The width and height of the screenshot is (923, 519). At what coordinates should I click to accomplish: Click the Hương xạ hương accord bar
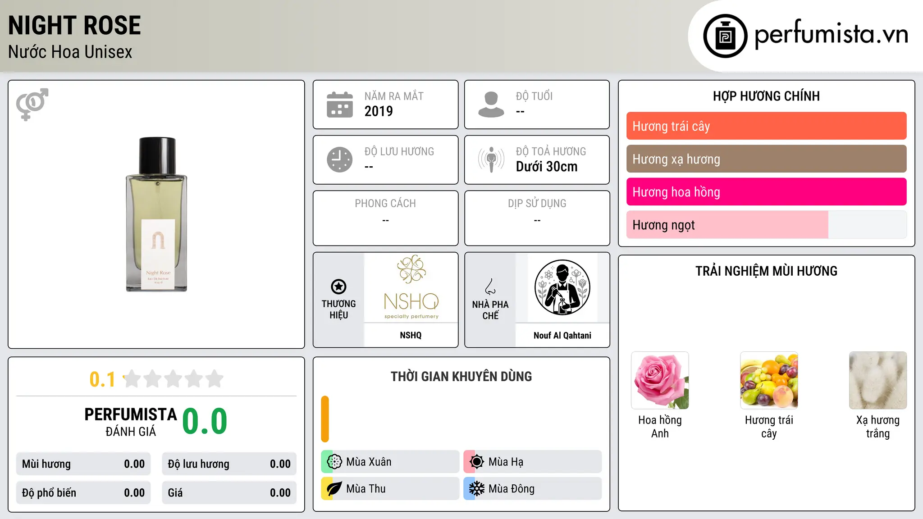click(766, 159)
